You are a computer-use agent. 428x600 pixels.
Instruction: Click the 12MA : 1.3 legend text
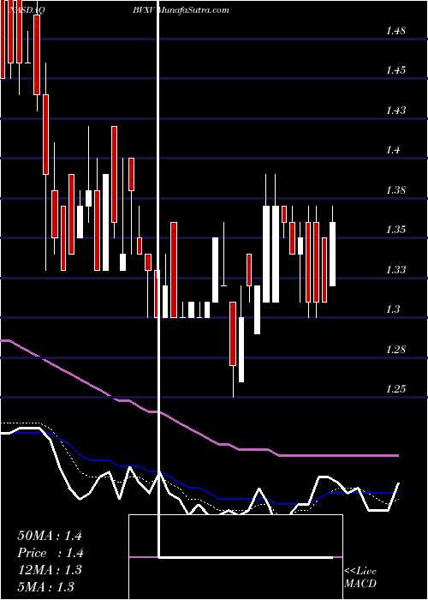point(50,570)
